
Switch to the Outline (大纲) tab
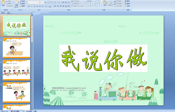(8, 13)
